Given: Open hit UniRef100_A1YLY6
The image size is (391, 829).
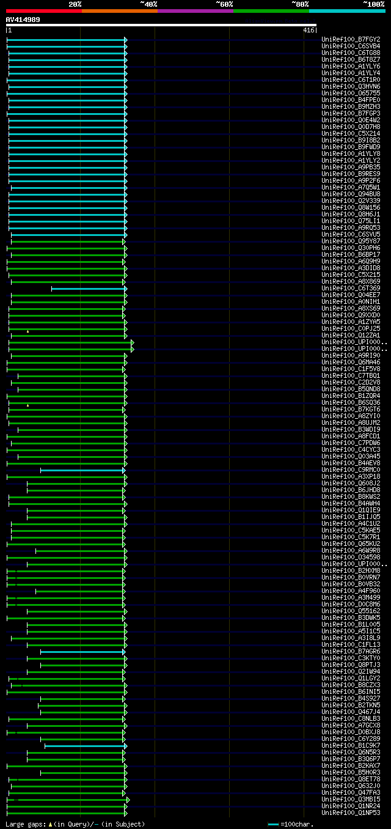Looking at the screenshot, I should (351, 67).
